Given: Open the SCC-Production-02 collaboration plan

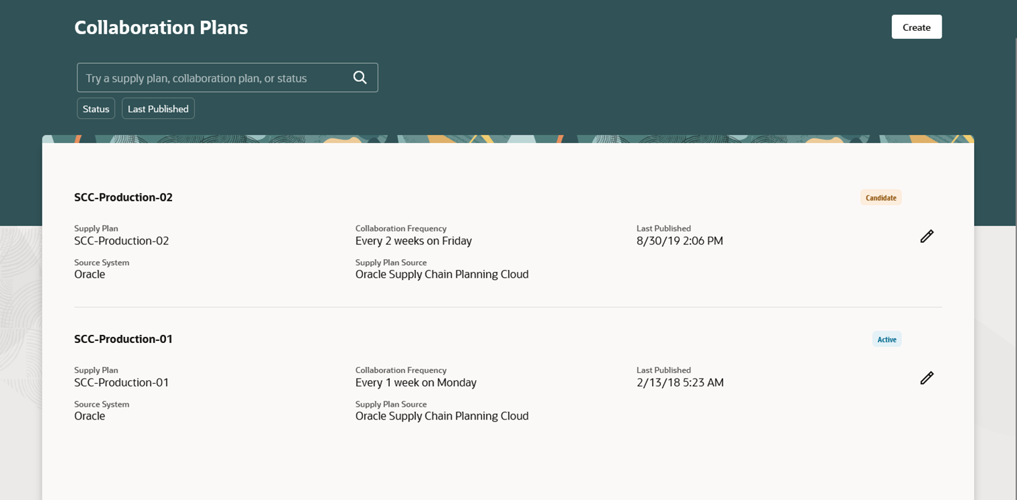Looking at the screenshot, I should pyautogui.click(x=123, y=197).
